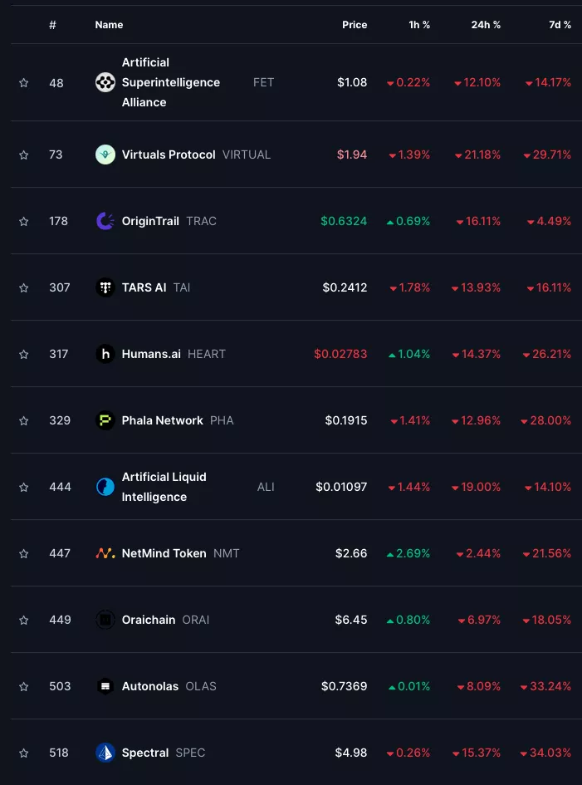582x785 pixels.
Task: Toggle the watchlist star for Oraichain
Action: 24,620
